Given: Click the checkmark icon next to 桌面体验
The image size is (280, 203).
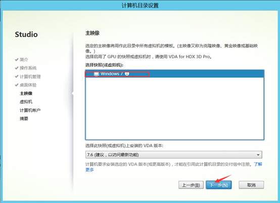Looking at the screenshot, I should coord(17,85).
